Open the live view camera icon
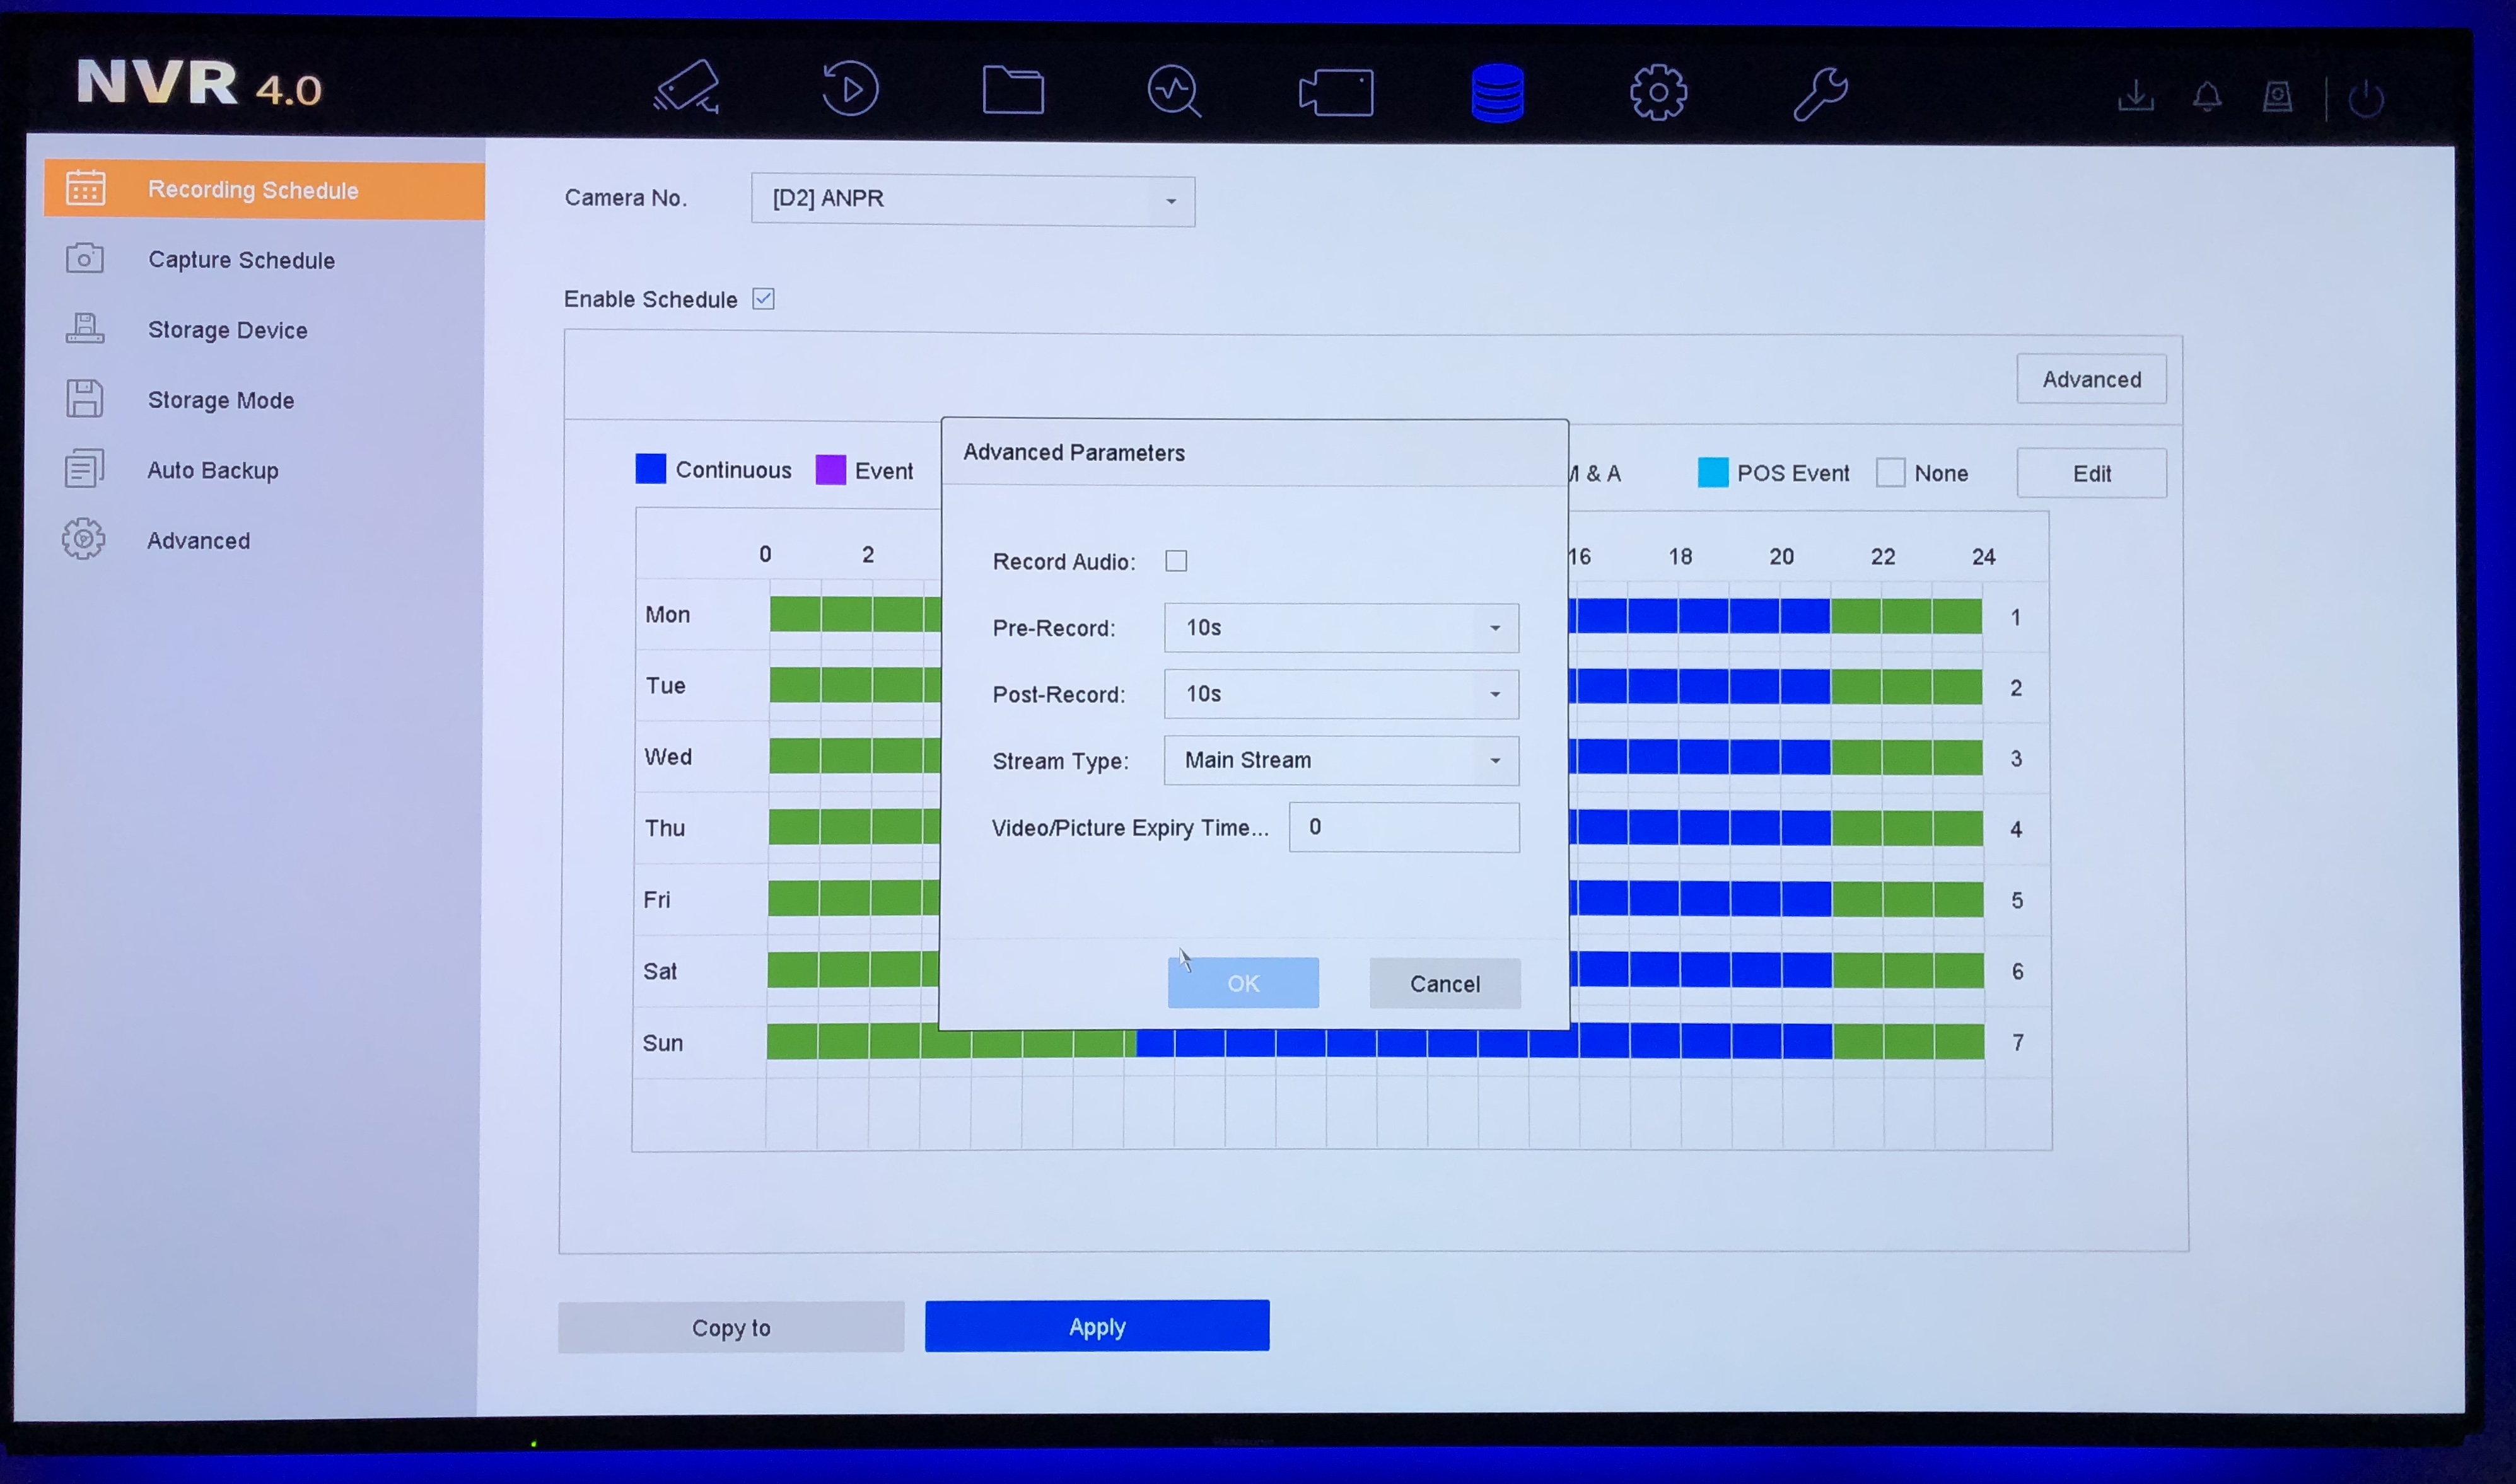2516x1484 pixels. 687,88
